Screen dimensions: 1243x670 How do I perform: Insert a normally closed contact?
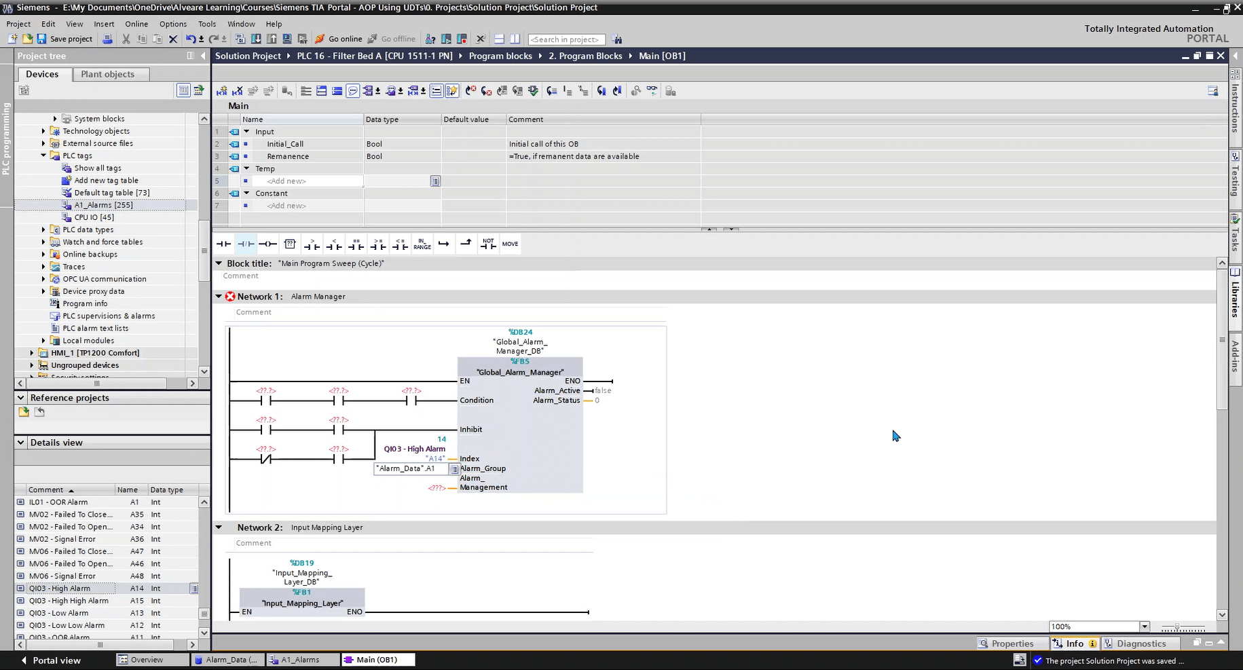(246, 244)
